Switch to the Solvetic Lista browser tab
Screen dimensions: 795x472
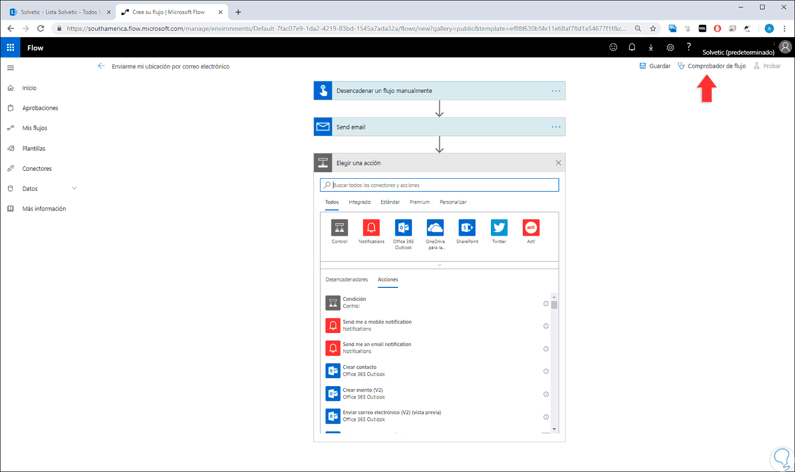coord(60,12)
